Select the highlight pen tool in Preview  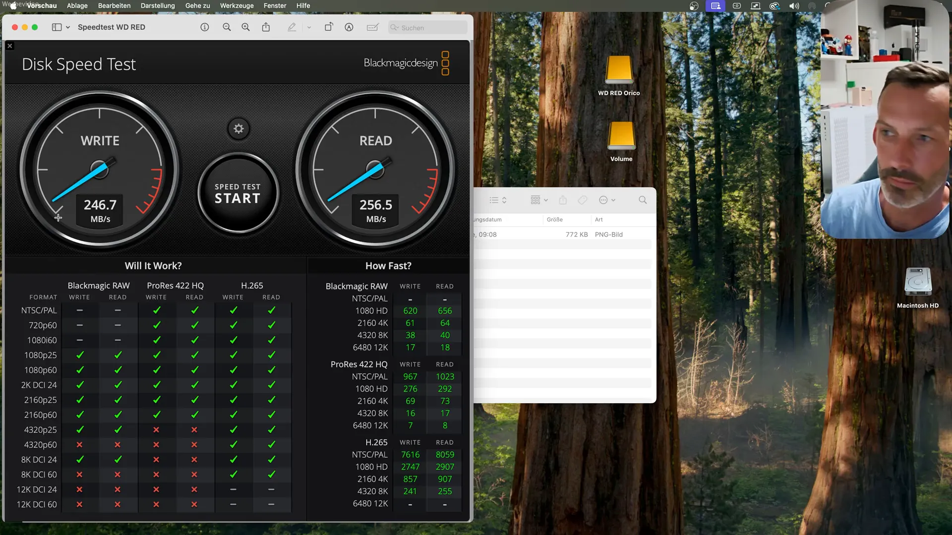292,27
